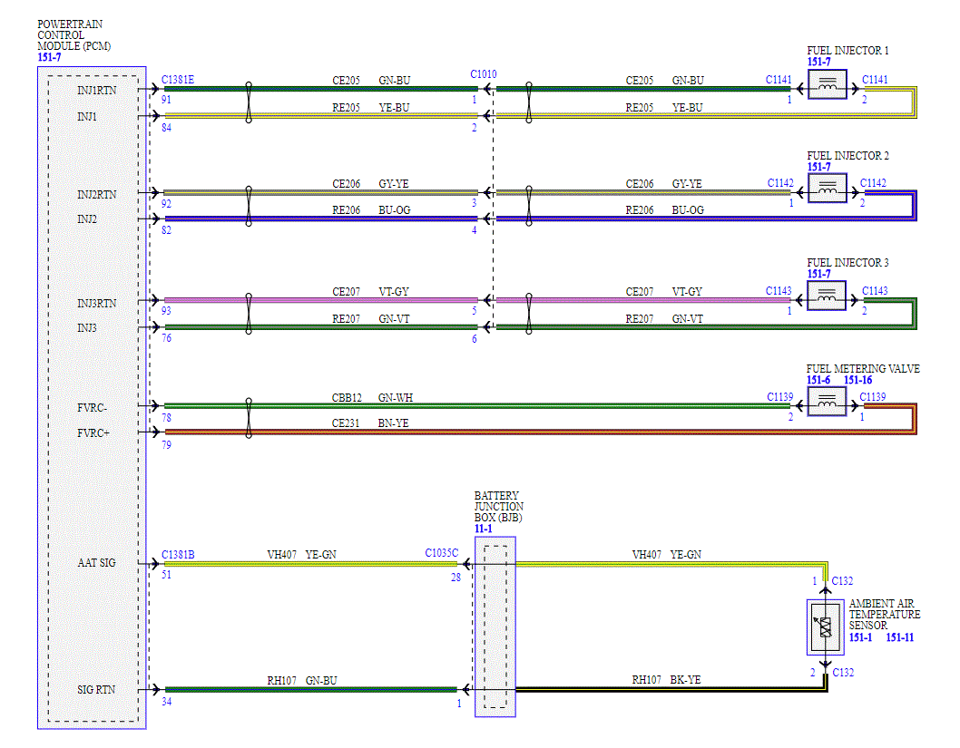The height and width of the screenshot is (748, 960).
Task: Click the twisted-pair symbol on CE205 wire near PCM
Action: (x=249, y=102)
